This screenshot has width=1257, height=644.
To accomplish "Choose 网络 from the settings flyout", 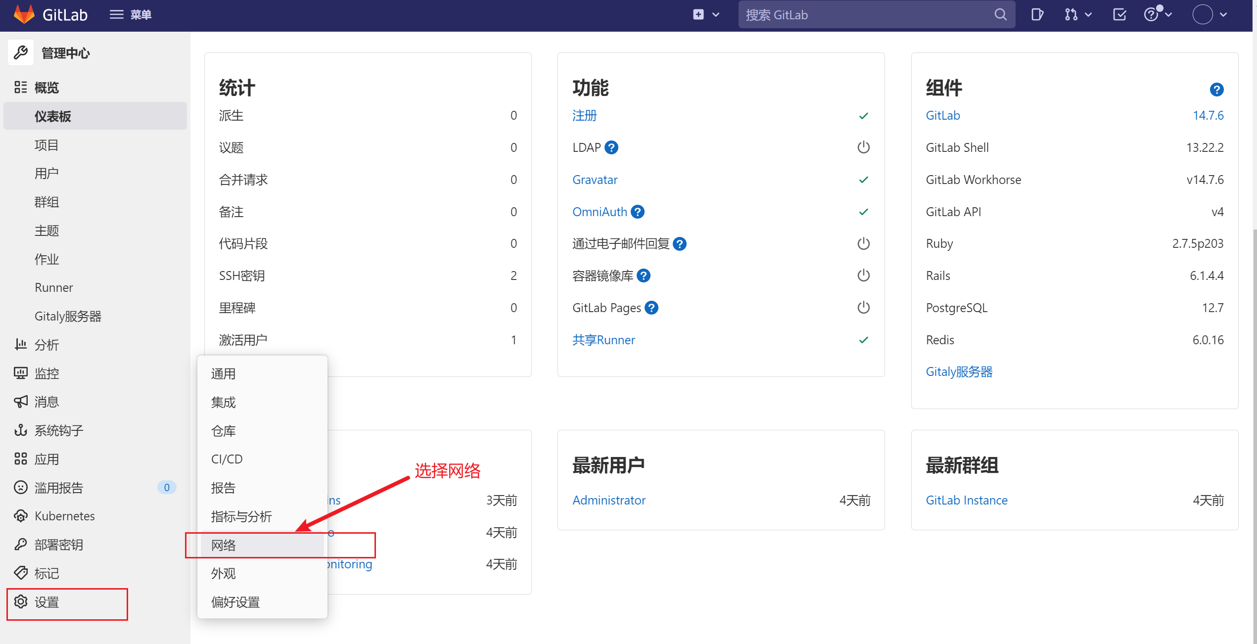I will (262, 545).
